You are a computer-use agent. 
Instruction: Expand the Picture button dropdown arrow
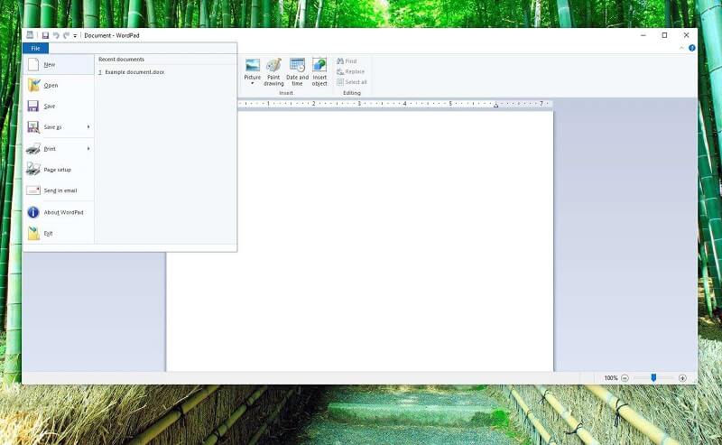pos(253,83)
